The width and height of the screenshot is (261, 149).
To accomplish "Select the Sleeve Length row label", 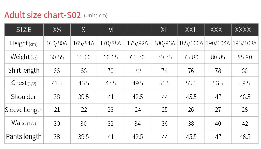I will click(24, 110).
